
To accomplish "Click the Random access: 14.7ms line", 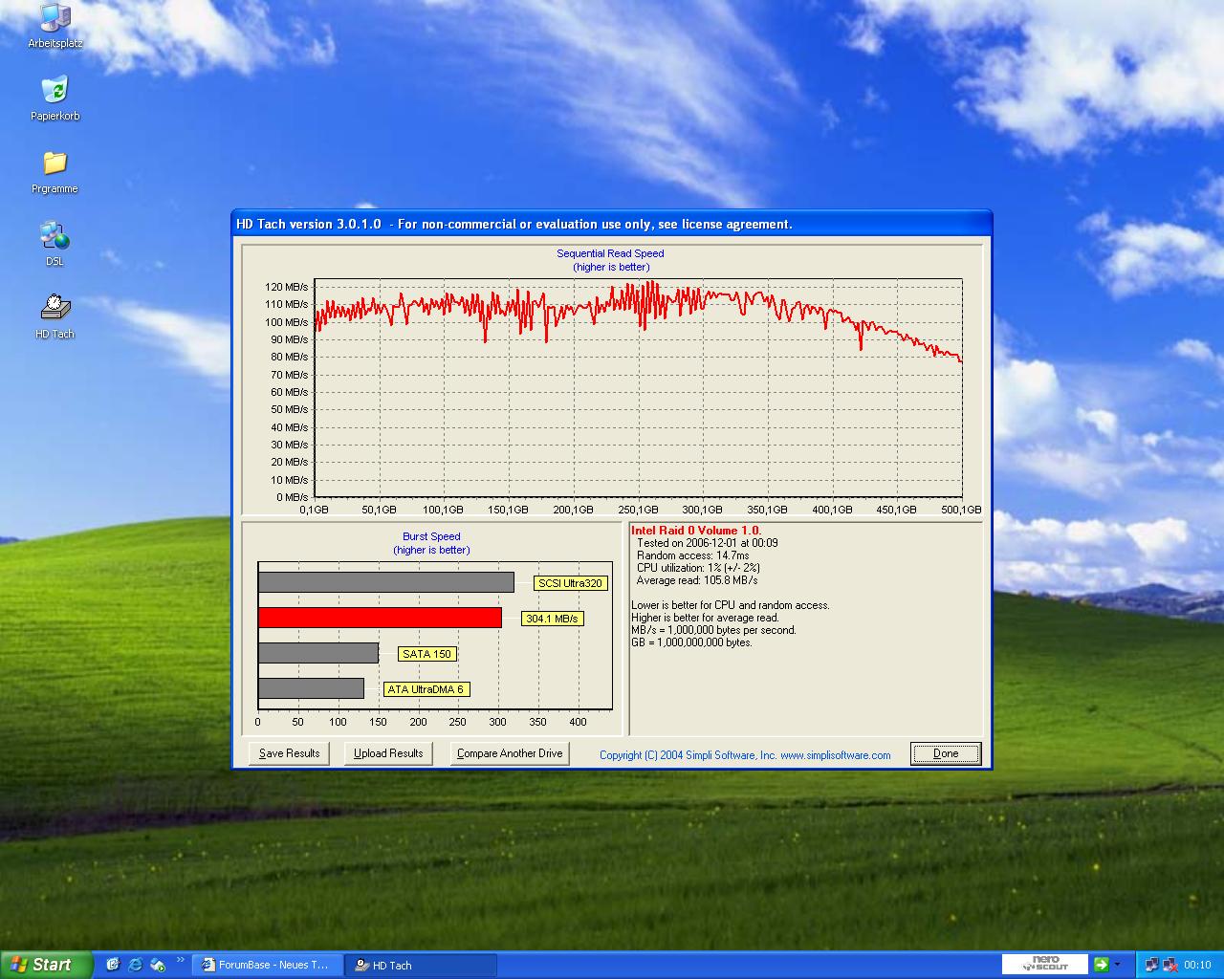I will coord(693,555).
